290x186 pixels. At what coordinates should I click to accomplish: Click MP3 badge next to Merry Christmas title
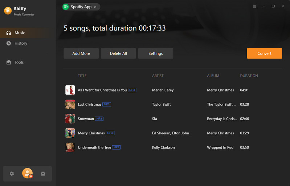pyautogui.click(x=110, y=133)
